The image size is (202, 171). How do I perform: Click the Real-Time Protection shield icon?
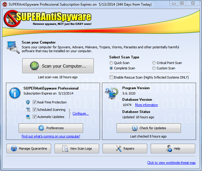(x=28, y=102)
